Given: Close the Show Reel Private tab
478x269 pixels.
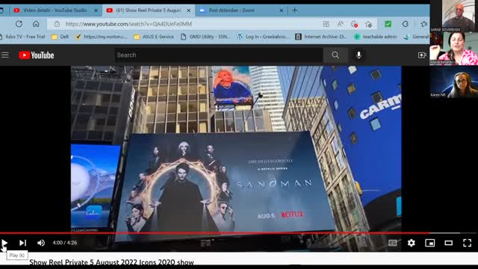Looking at the screenshot, I should [189, 10].
